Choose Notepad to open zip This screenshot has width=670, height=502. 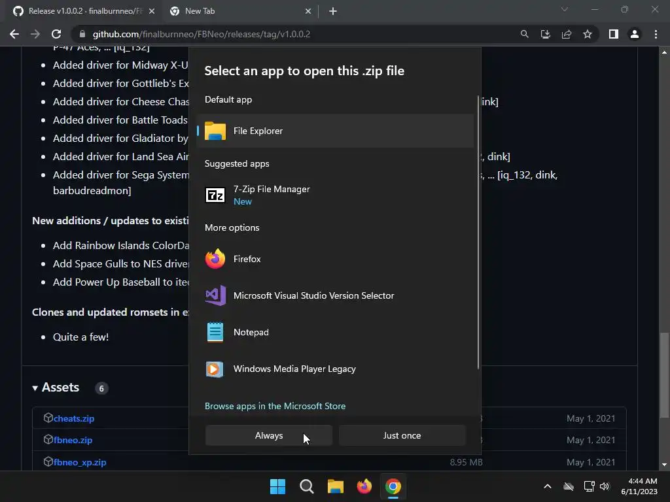coord(336,332)
